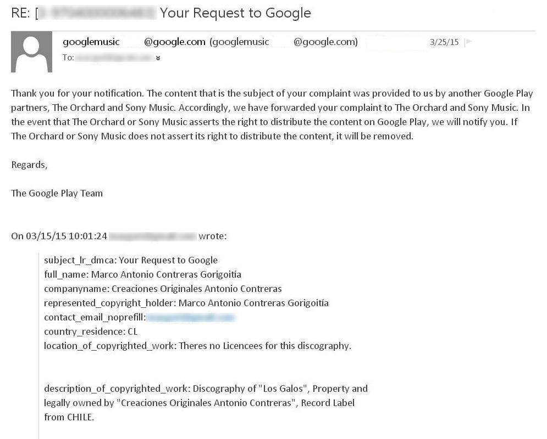This screenshot has height=439, width=547.
Task: Open the blurred contact_email_noprefill link
Action: [x=190, y=317]
